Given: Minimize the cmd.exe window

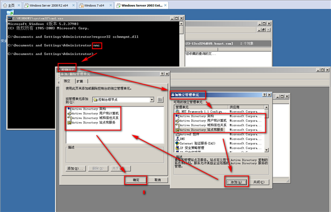Looking at the screenshot, I should pyautogui.click(x=172, y=18).
